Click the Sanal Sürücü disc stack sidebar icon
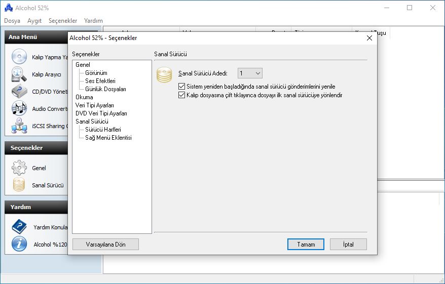The height and width of the screenshot is (284, 445). pos(19,184)
